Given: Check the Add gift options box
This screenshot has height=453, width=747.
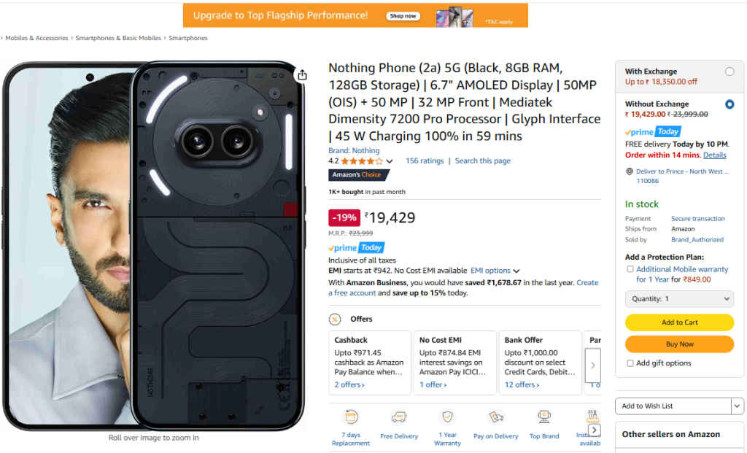Looking at the screenshot, I should point(630,363).
